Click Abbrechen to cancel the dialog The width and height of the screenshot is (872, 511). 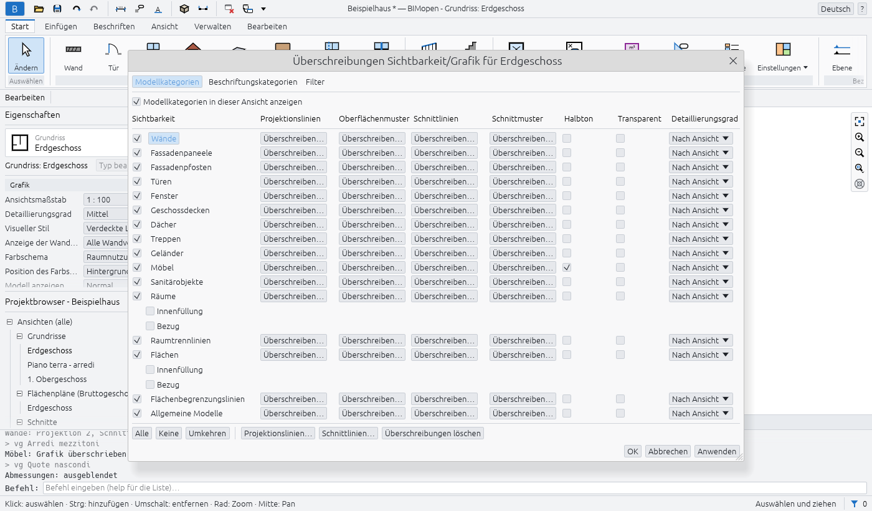668,451
